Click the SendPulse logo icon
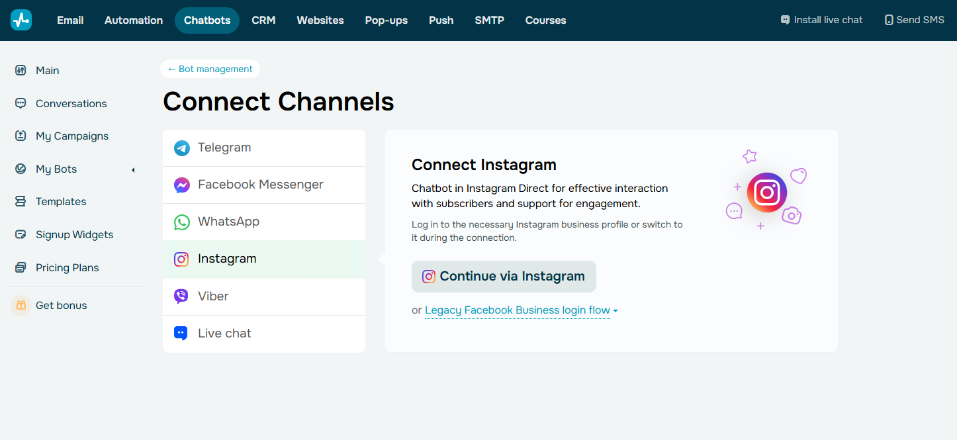This screenshot has height=440, width=957. point(21,20)
